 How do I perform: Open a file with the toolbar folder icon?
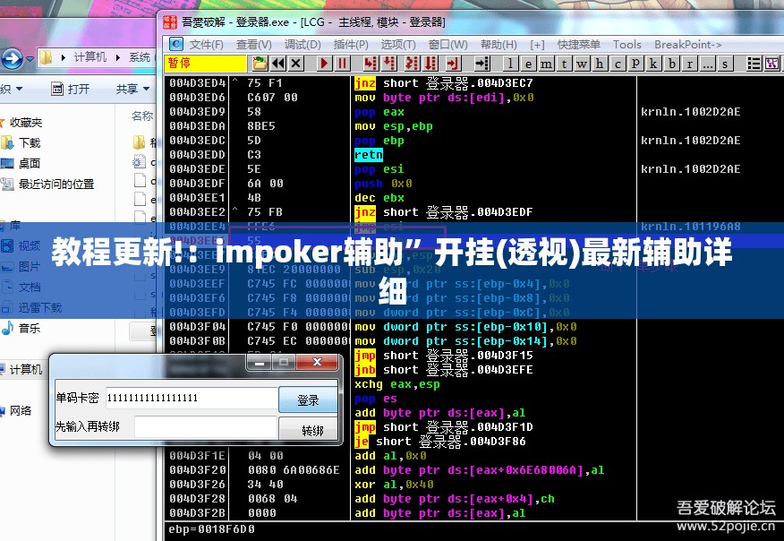coord(260,63)
